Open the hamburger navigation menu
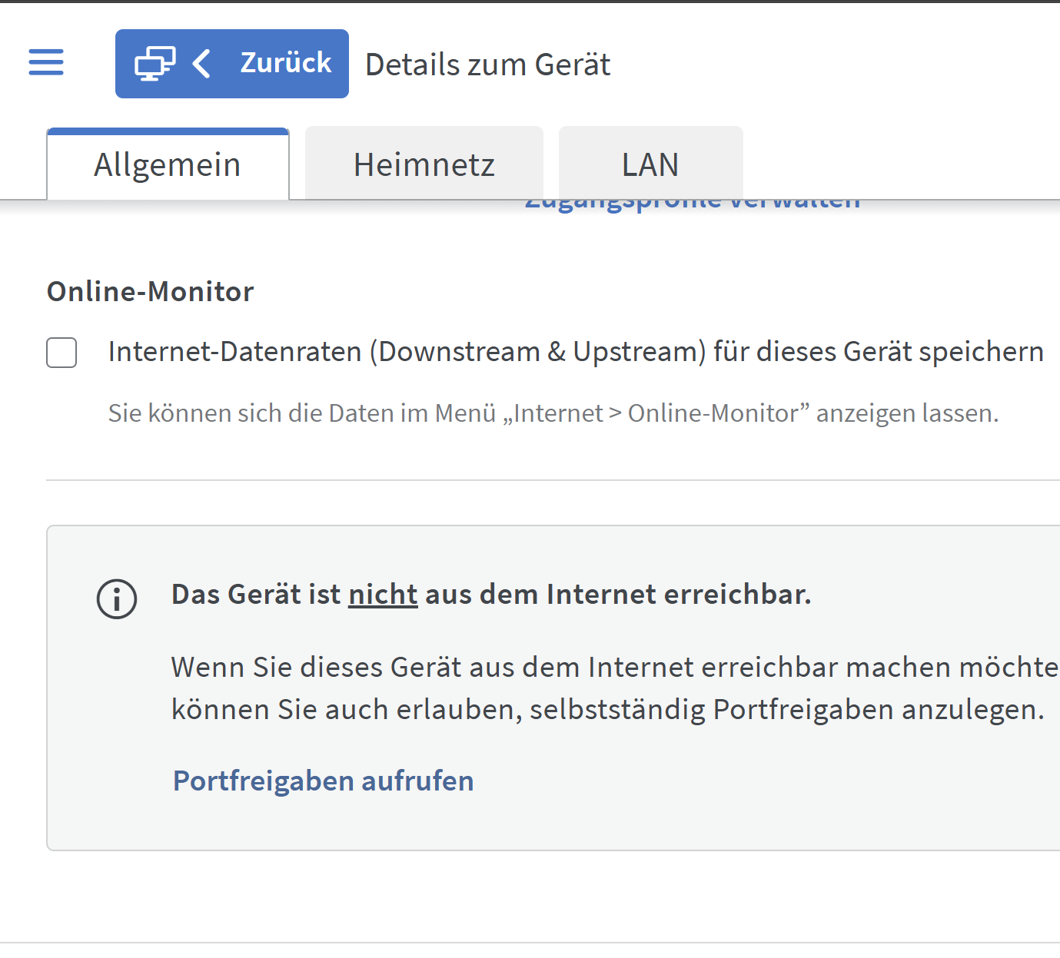Viewport: 1060px width, 958px height. pos(46,62)
